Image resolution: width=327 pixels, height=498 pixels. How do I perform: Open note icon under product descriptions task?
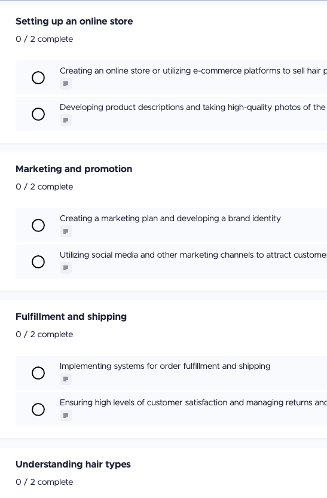(66, 120)
